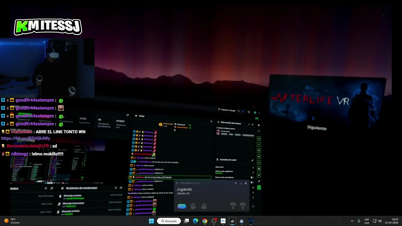Image resolution: width=402 pixels, height=226 pixels.
Task: Pop out the Acciones de canal panel
Action: click(x=252, y=160)
